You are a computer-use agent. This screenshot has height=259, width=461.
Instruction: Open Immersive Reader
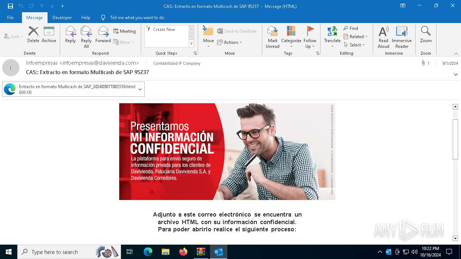[x=402, y=37]
